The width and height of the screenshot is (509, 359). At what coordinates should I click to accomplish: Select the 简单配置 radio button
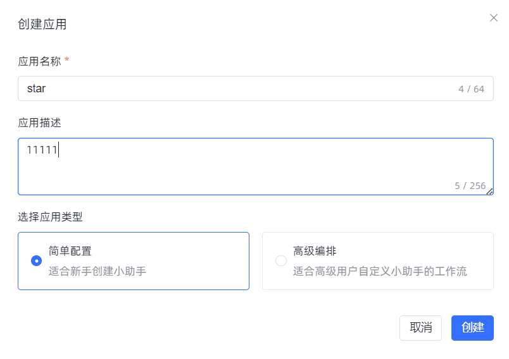point(37,260)
